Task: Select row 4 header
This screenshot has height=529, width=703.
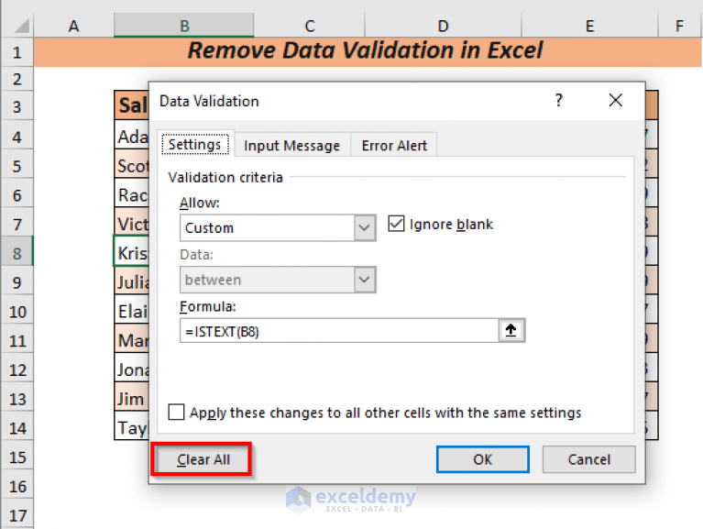Action: tap(17, 137)
